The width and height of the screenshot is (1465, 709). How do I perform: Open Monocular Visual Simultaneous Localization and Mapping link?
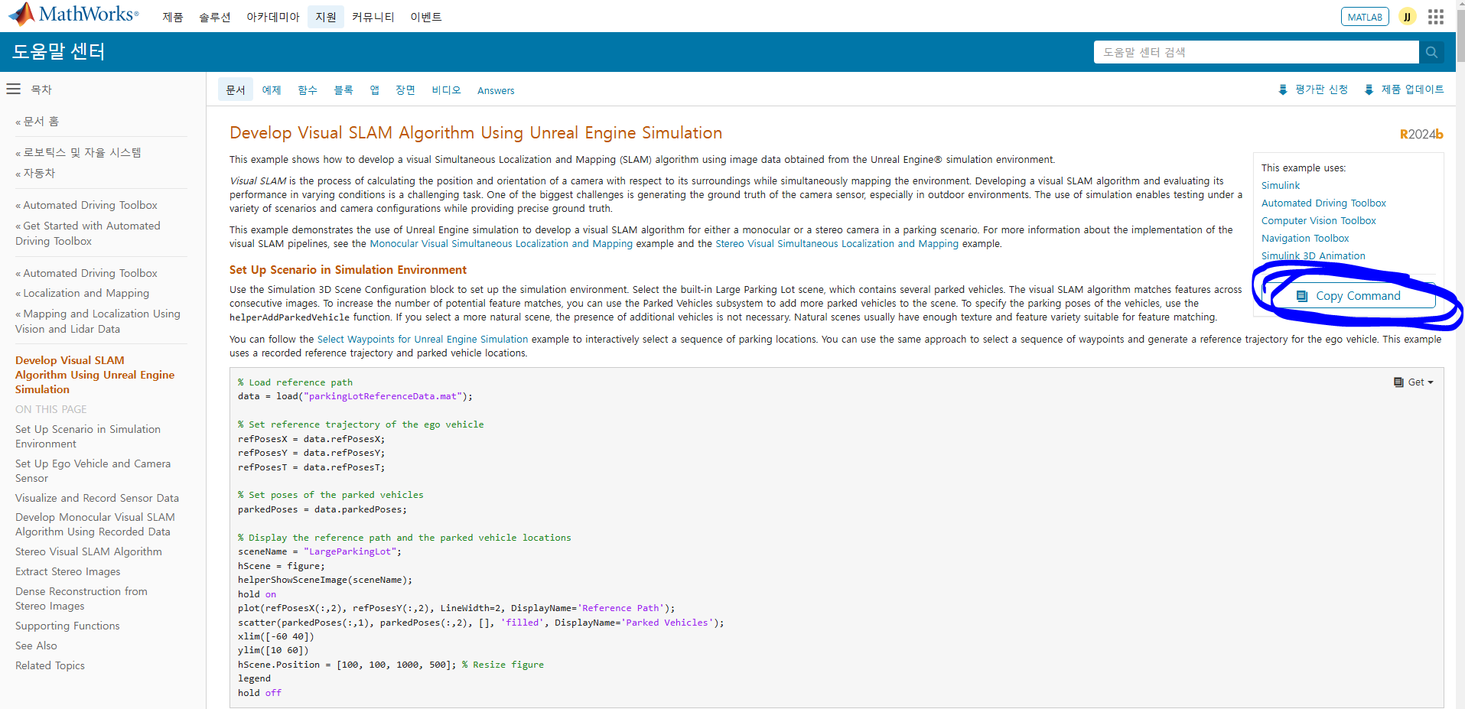[x=501, y=244]
